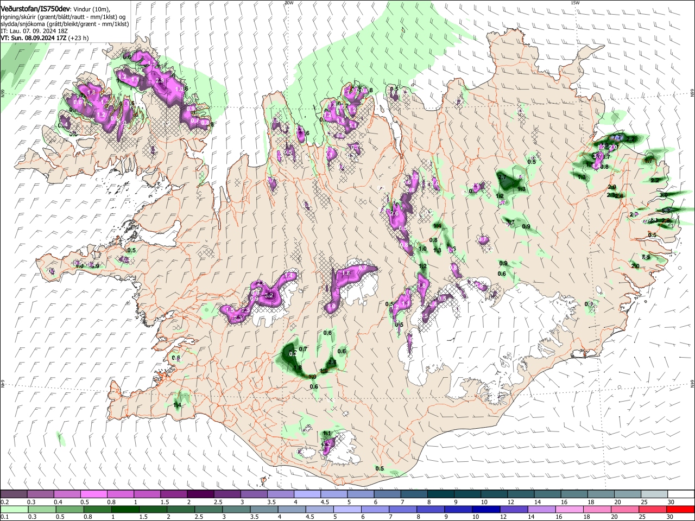Pick the darkest purple swatch between 2 and 2.5
695x521 pixels.
(x=200, y=494)
